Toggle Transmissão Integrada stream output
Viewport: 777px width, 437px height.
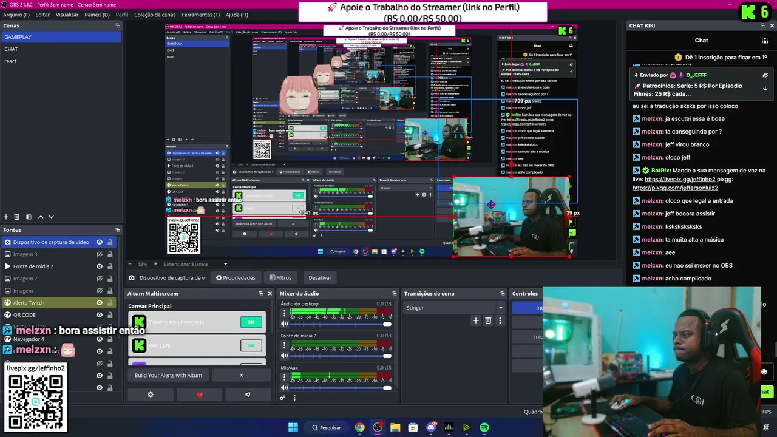click(251, 322)
